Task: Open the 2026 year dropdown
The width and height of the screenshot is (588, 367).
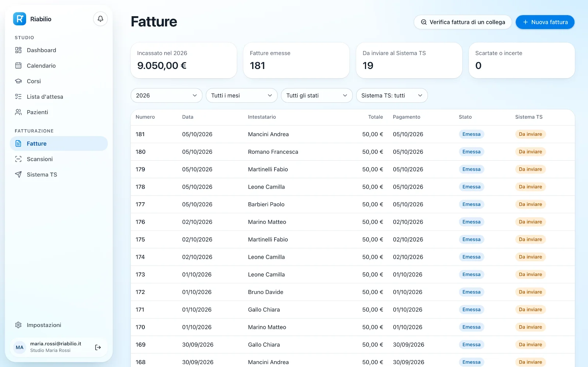Action: point(166,95)
